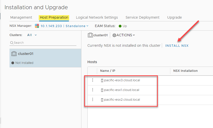Select cluster01 in the clusters list
The image size is (213, 128).
[45, 58]
